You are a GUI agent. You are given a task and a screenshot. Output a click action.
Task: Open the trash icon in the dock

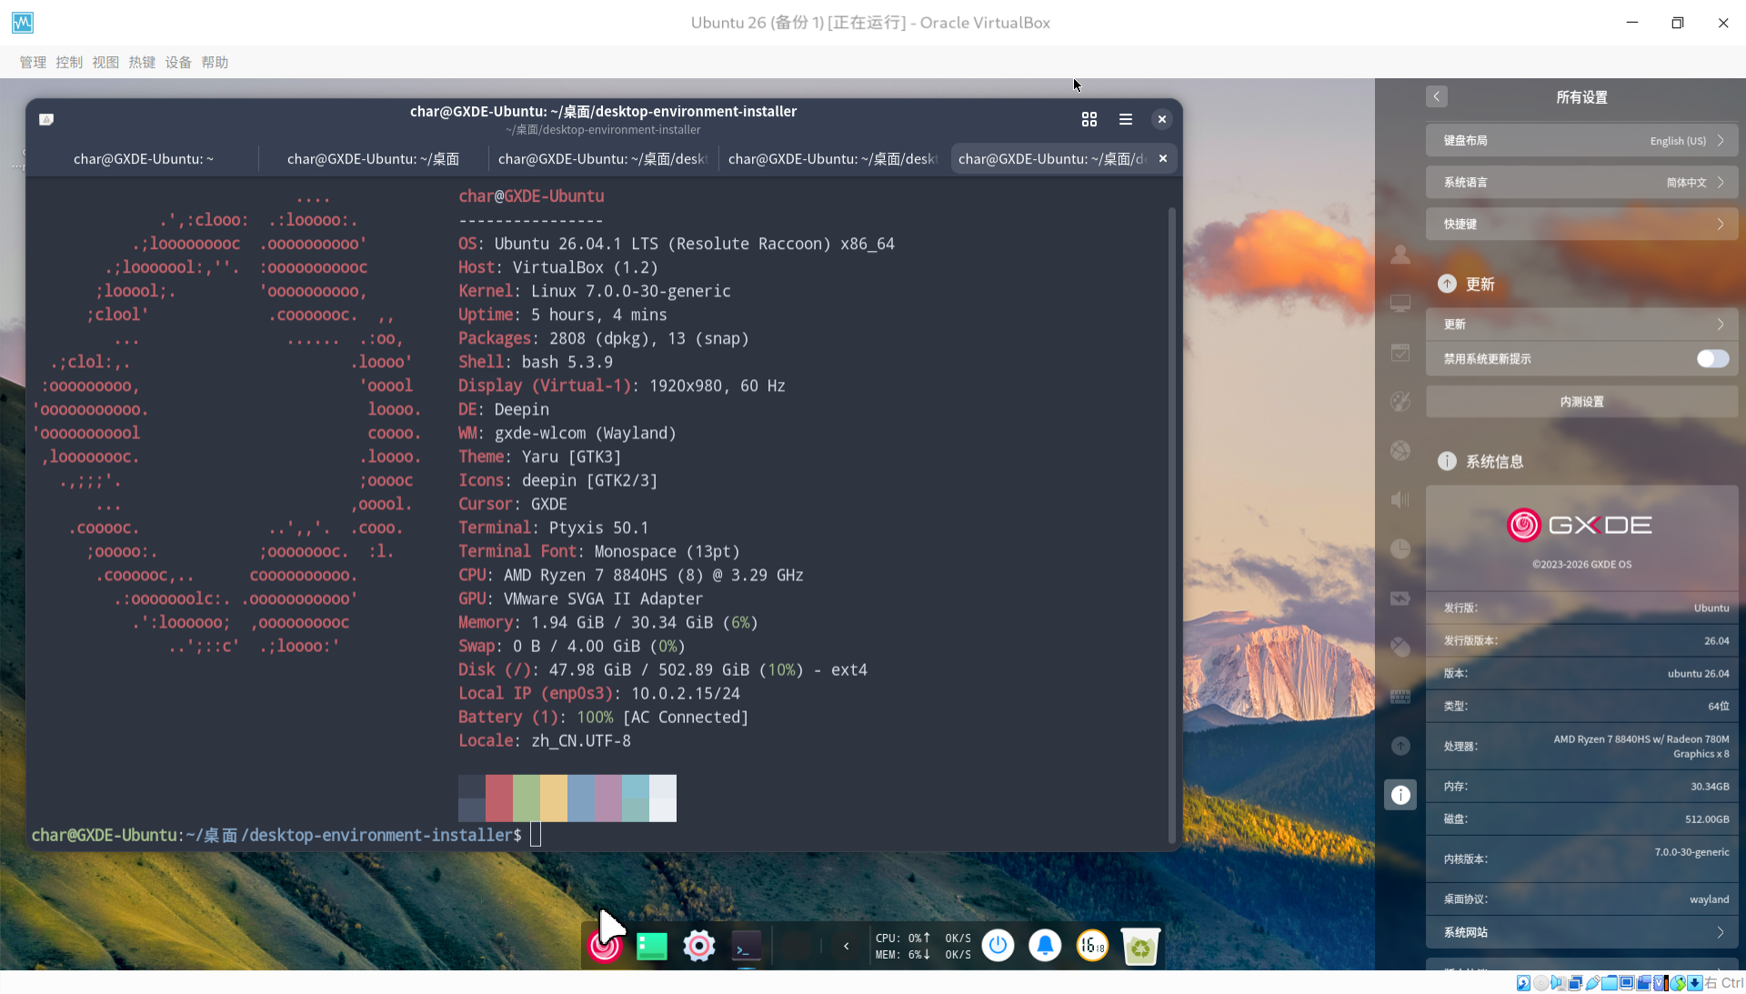click(1139, 947)
